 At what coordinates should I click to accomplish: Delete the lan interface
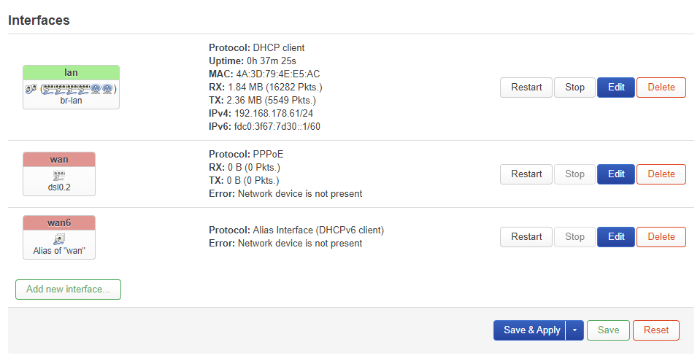[x=661, y=88]
